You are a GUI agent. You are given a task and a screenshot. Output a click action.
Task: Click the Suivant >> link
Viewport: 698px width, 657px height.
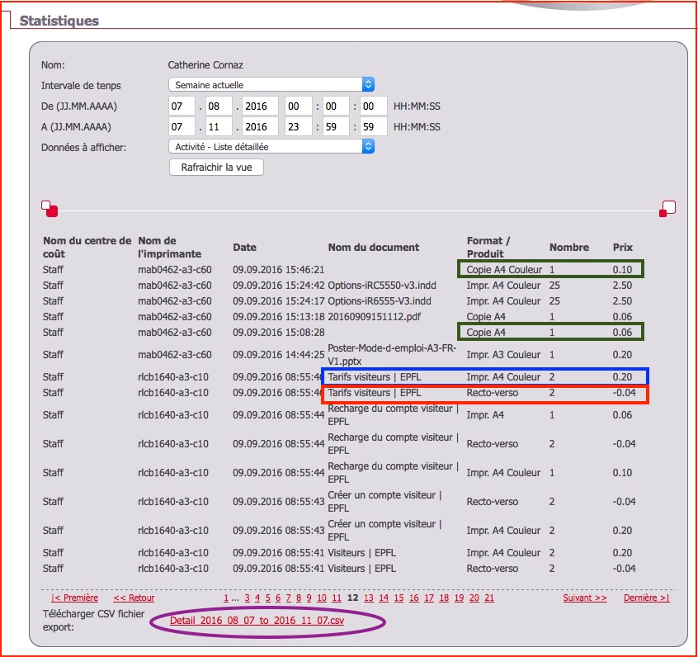584,598
